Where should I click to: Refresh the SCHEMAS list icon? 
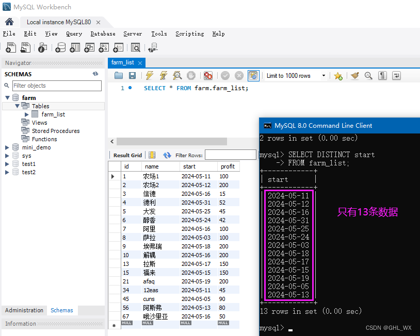coord(95,74)
